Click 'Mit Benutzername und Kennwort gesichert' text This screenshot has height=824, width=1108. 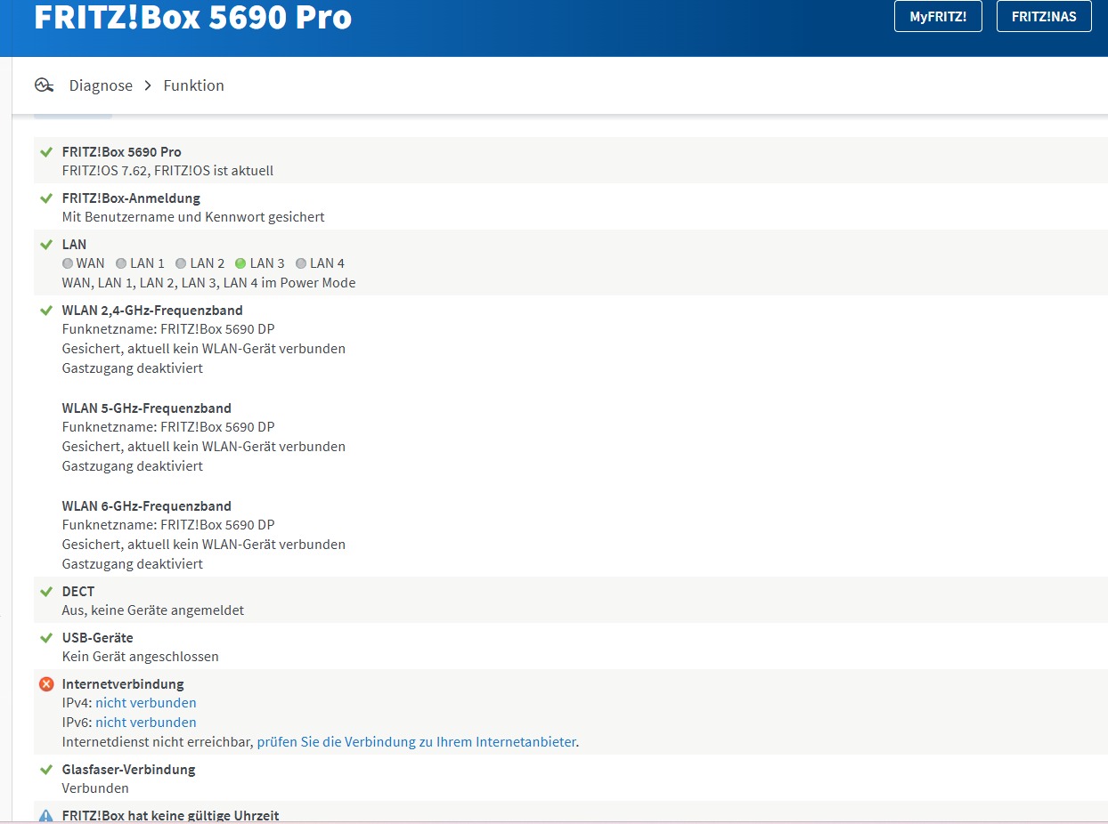[x=193, y=216]
